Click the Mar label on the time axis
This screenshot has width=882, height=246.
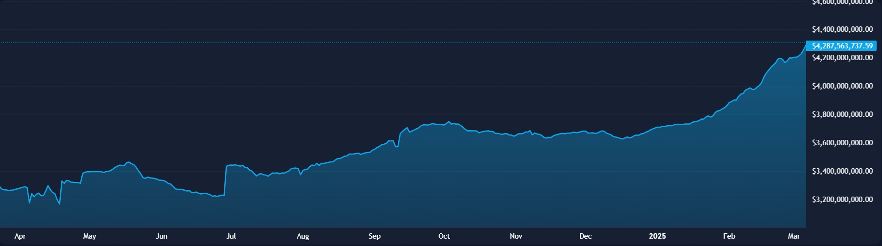coord(794,236)
